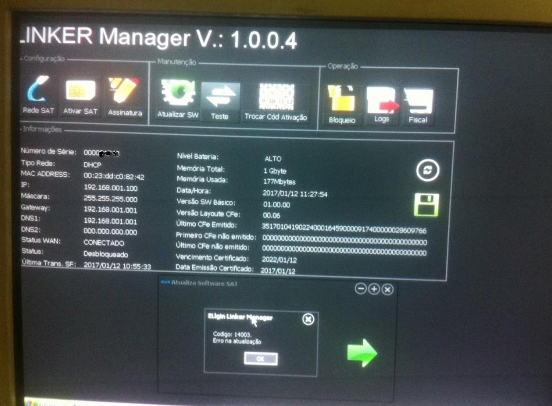Select IP value 192.168.001.100
Image resolution: width=552 pixels, height=406 pixels.
coord(110,188)
